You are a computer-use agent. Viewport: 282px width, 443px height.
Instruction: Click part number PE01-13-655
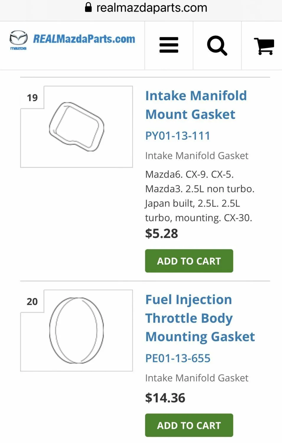coord(178,358)
